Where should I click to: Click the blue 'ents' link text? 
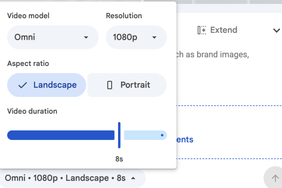185,140
